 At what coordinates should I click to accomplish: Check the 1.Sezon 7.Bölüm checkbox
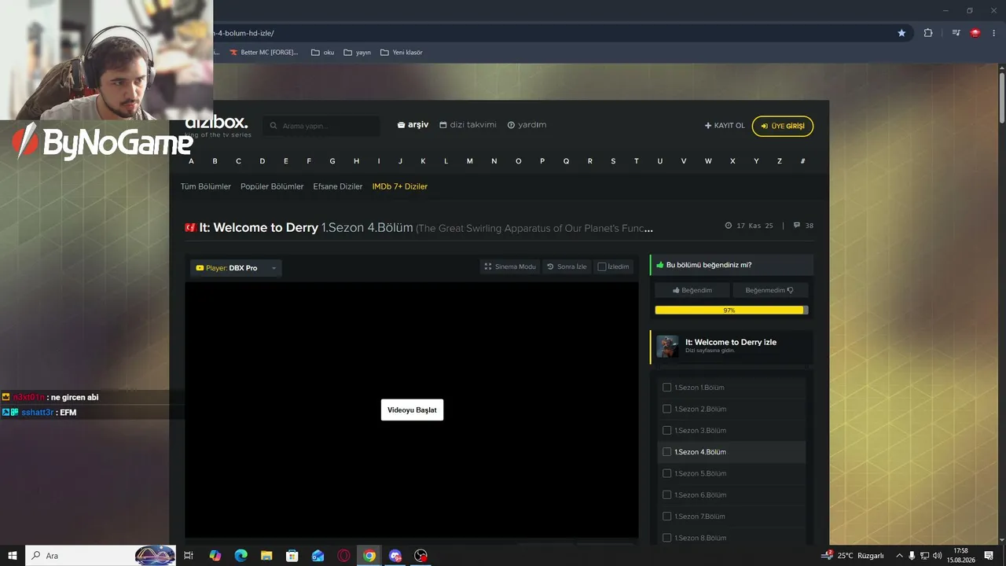(667, 516)
